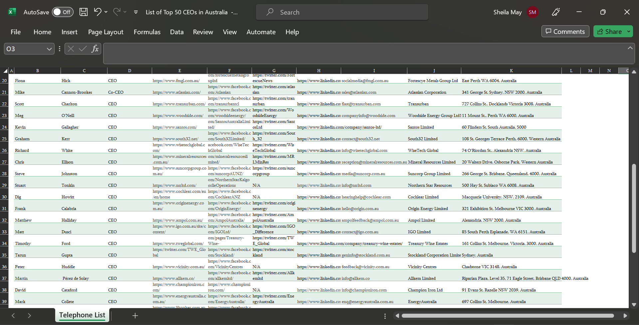
Task: Select the Automate tab
Action: 261,32
